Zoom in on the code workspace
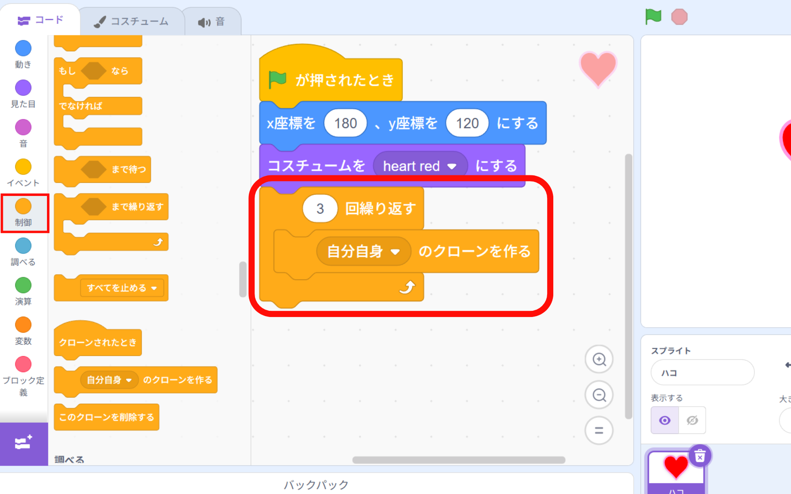This screenshot has height=494, width=791. pos(599,359)
